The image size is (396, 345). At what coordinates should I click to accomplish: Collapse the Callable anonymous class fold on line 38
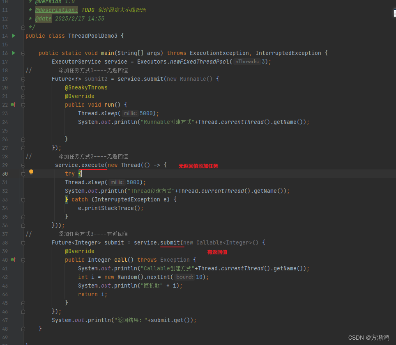coord(23,243)
